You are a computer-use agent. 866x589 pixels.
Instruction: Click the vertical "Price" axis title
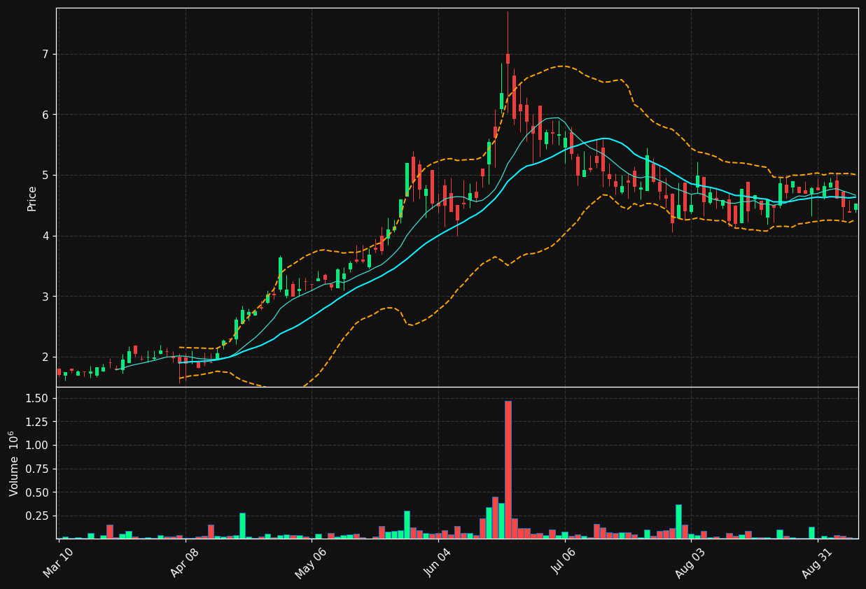(x=32, y=198)
